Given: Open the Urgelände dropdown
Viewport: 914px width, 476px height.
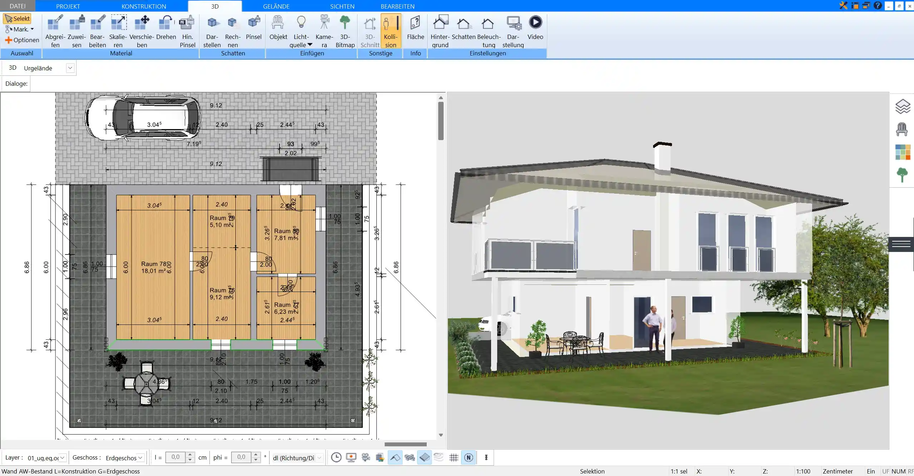Looking at the screenshot, I should (70, 68).
